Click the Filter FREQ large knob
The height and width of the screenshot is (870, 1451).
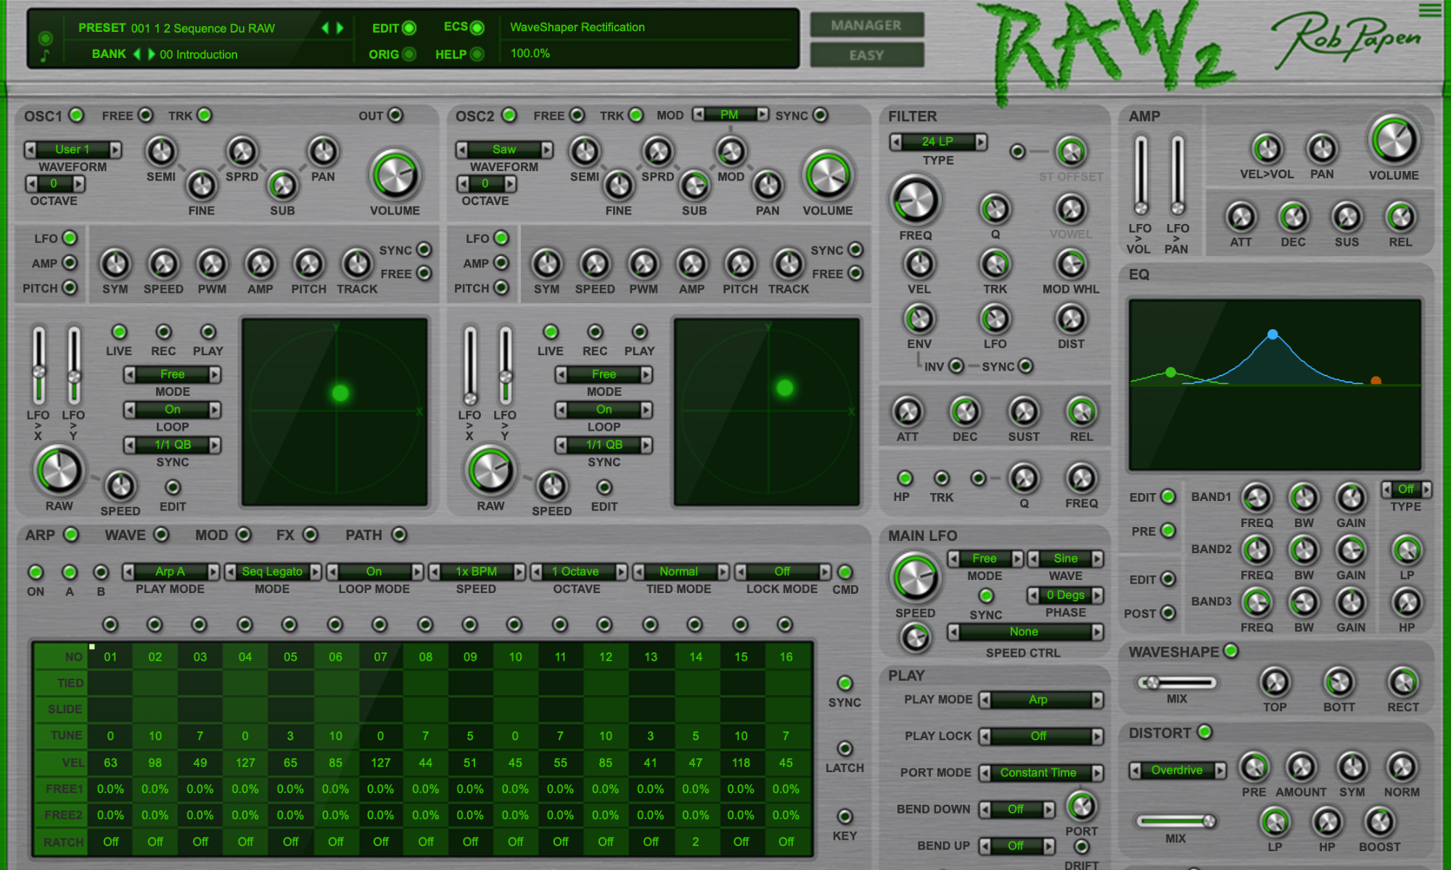[x=916, y=201]
